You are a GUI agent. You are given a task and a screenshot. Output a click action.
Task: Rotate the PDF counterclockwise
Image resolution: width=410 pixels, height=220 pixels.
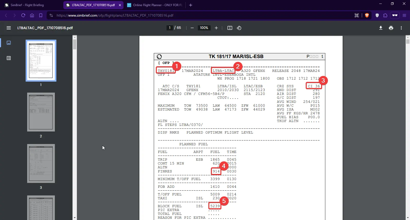pyautogui.click(x=239, y=28)
